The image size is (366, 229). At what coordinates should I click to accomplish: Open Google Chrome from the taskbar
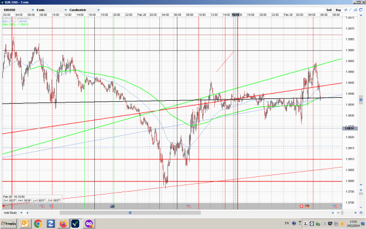coord(38,224)
